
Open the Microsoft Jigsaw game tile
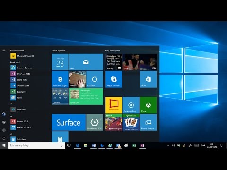click(113, 122)
